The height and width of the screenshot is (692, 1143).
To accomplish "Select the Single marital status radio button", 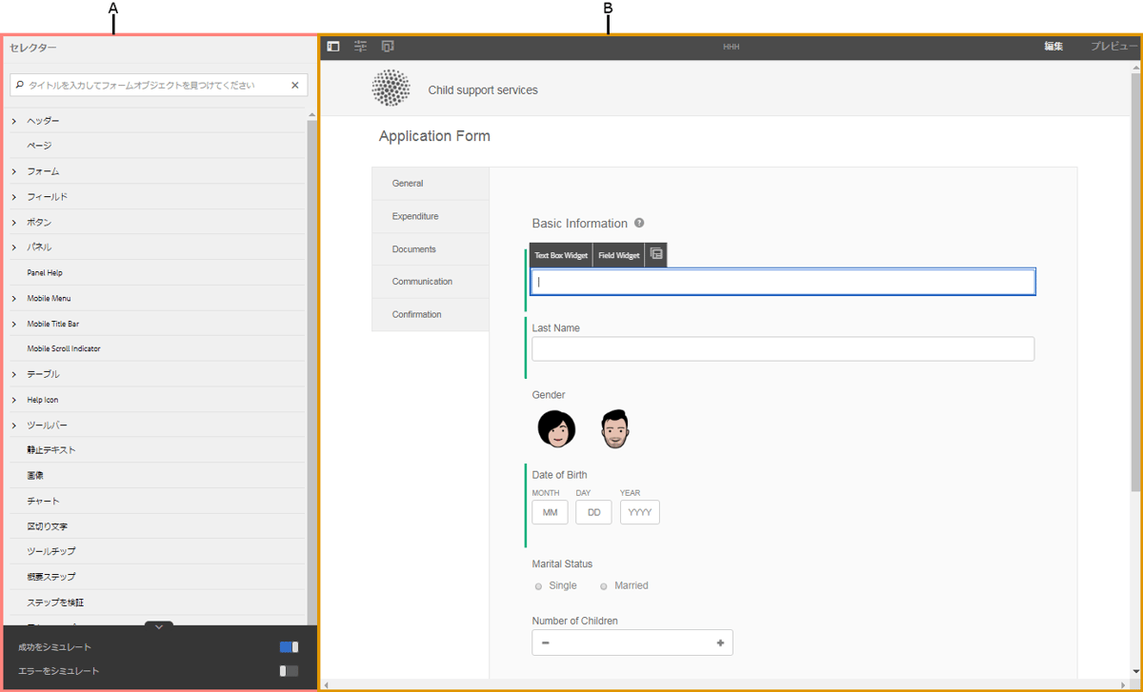I will click(538, 585).
